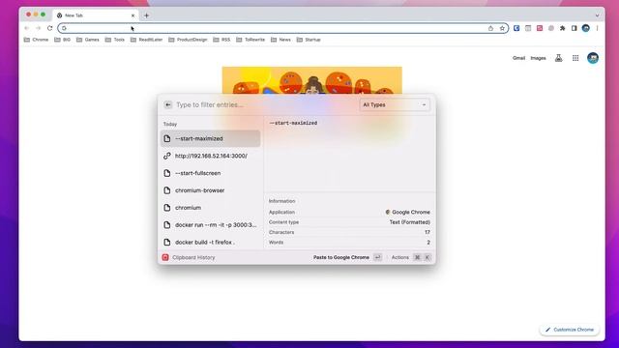Open the ProductDesign bookmarks folder
619x348 pixels.
188,40
